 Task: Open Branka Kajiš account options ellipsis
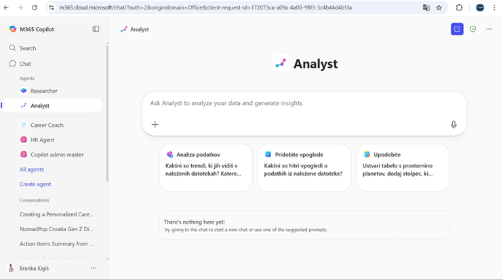tap(94, 268)
